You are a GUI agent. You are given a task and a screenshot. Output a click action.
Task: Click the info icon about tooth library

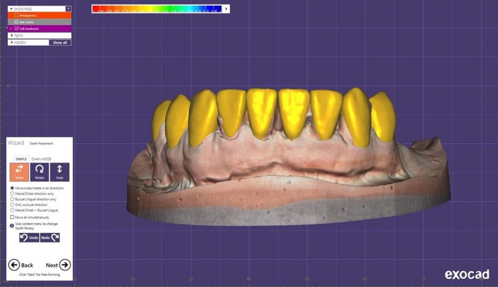[12, 226]
